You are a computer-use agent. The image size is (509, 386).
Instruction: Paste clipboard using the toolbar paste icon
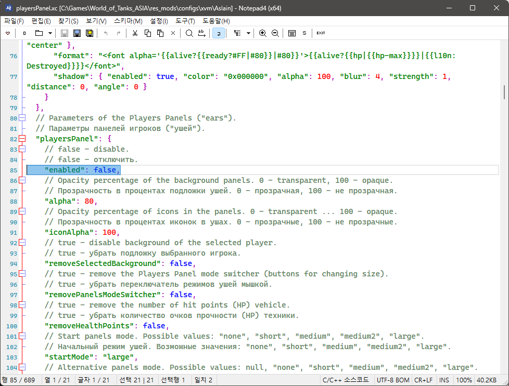pyautogui.click(x=160, y=33)
